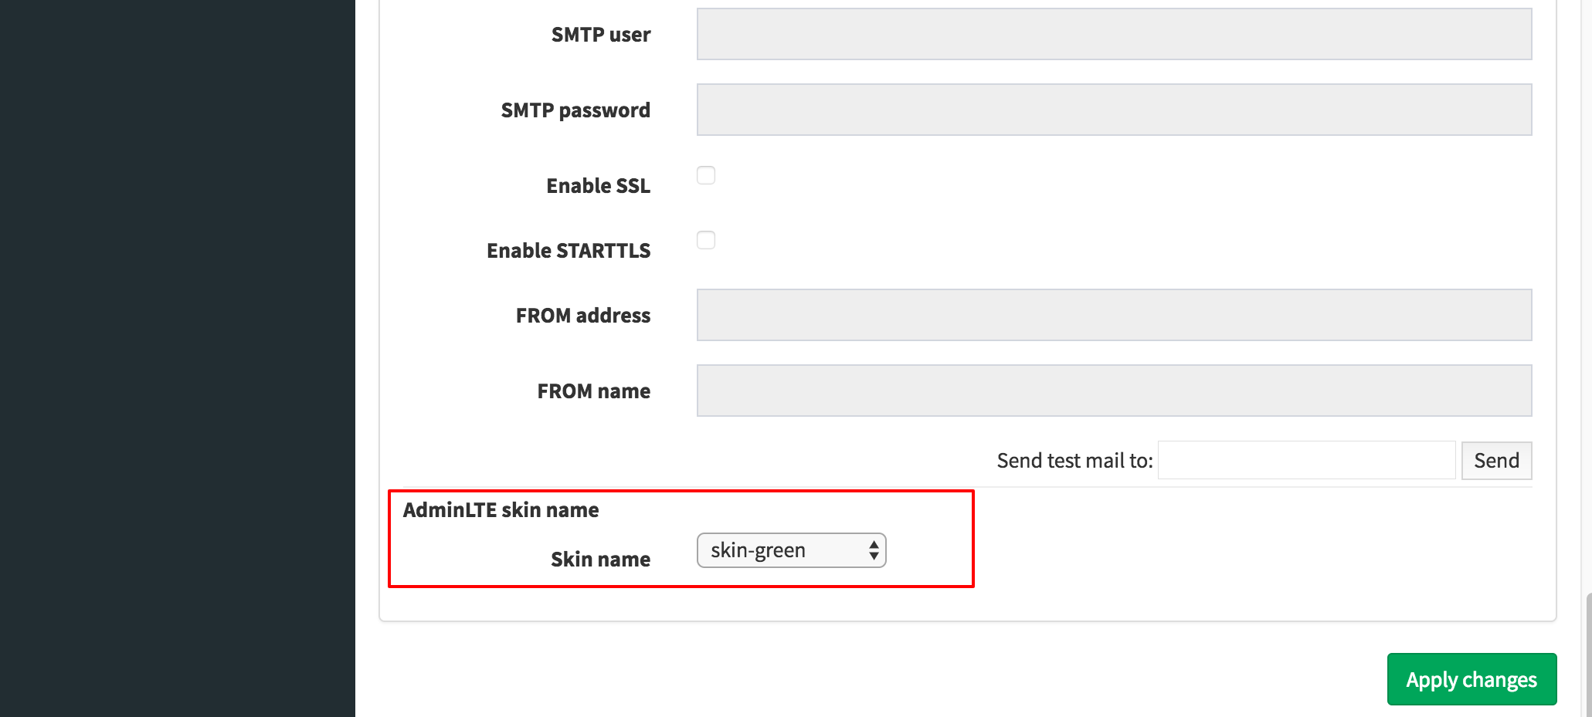Click the SMTP user label

tap(601, 35)
